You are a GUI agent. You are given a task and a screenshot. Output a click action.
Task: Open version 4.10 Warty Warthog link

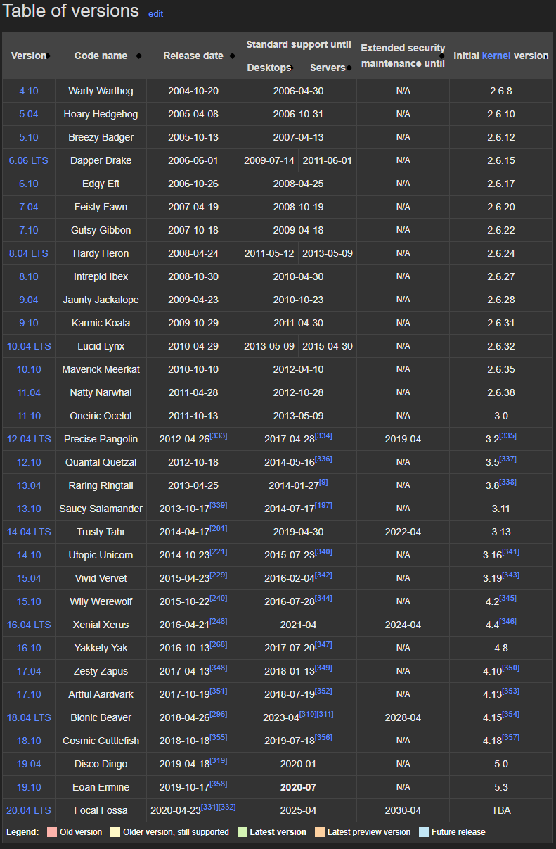(x=29, y=91)
